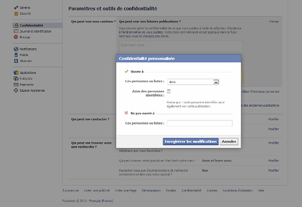Open Emplois footer link
The height and width of the screenshot is (207, 302).
pos(171,191)
